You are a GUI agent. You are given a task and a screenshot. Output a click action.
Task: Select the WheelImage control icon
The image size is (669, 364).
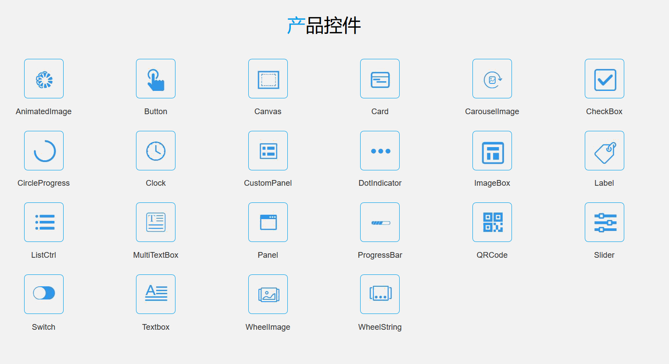(x=268, y=294)
